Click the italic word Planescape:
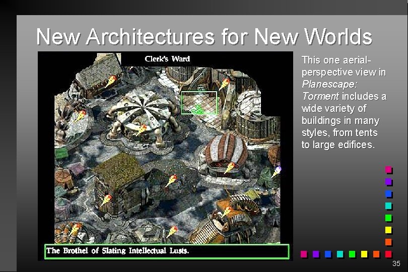 (329, 84)
